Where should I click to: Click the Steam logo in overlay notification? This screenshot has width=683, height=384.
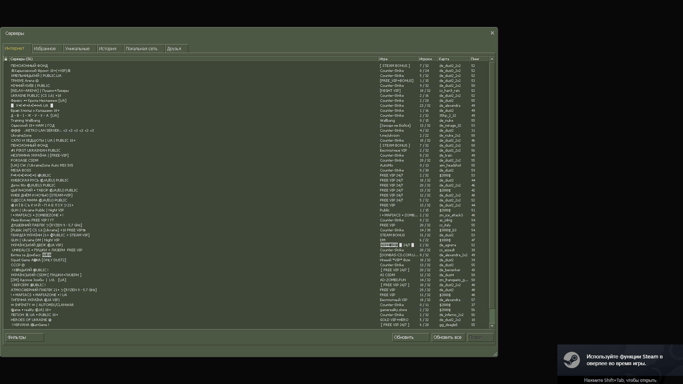tap(572, 360)
